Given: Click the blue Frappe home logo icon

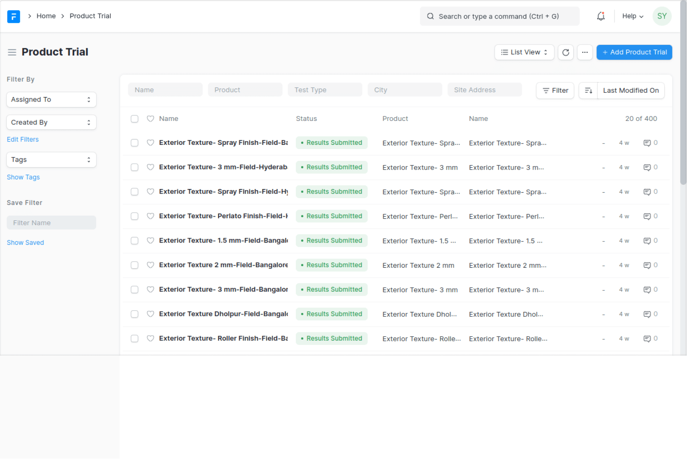Looking at the screenshot, I should [14, 16].
